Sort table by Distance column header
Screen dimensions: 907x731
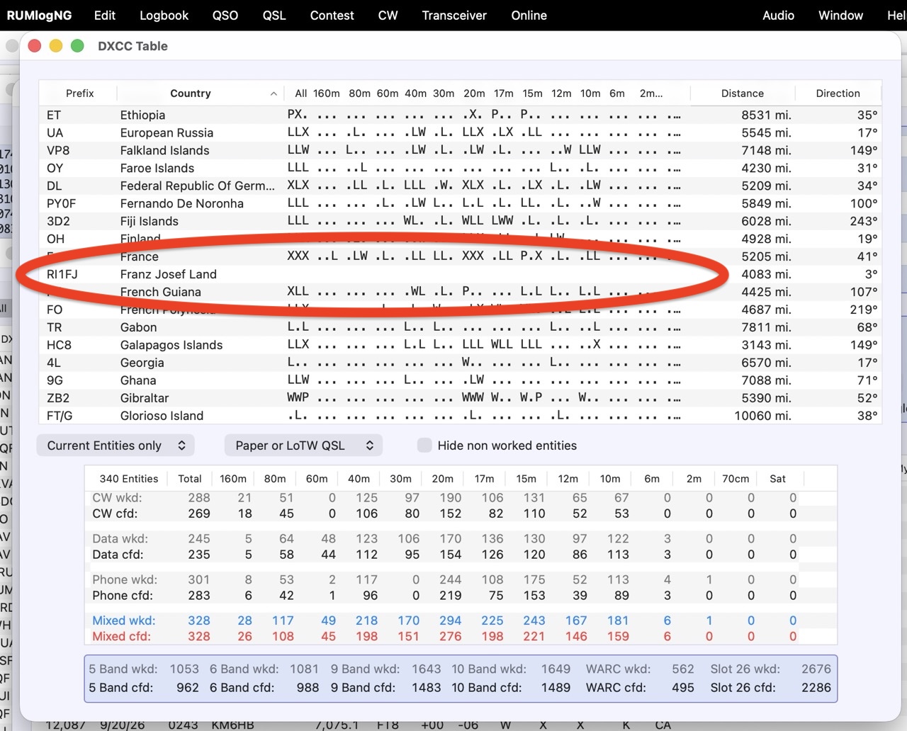[x=742, y=93]
